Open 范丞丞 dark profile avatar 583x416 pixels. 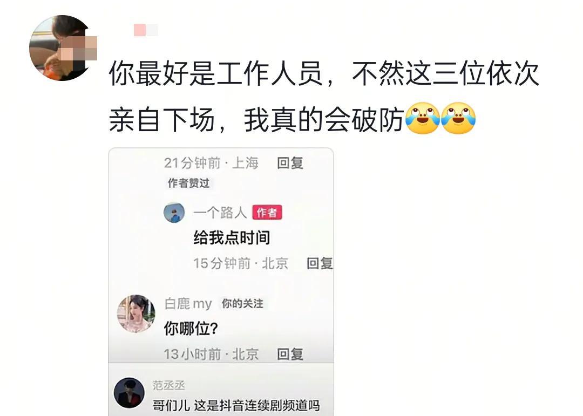click(x=129, y=393)
